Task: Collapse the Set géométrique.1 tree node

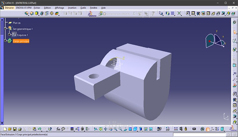Action: click(5, 28)
